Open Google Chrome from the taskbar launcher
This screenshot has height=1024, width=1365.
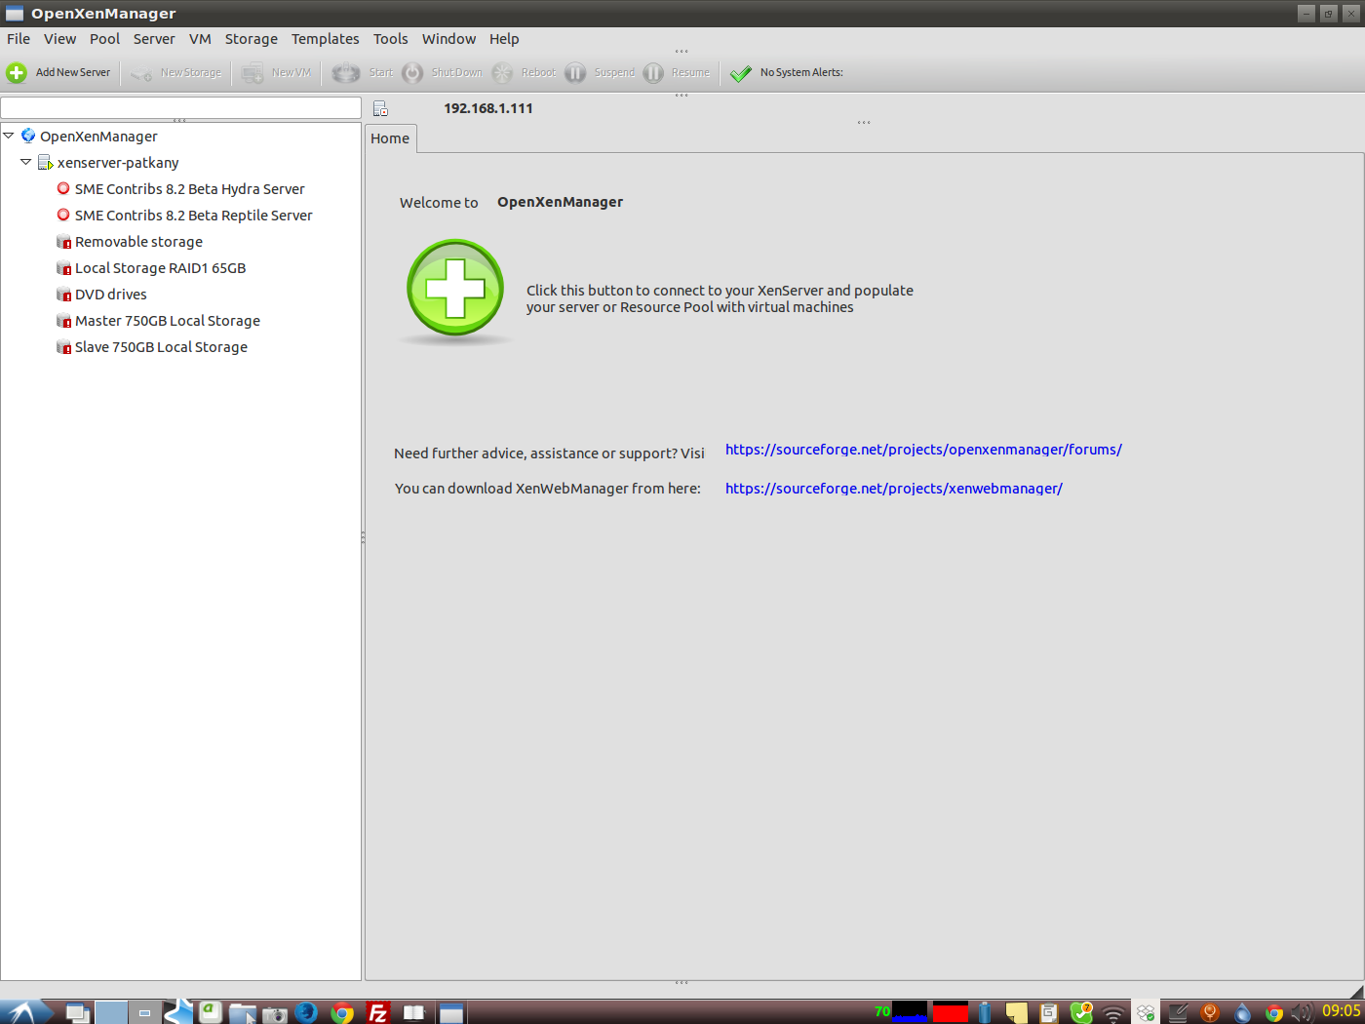click(341, 1012)
